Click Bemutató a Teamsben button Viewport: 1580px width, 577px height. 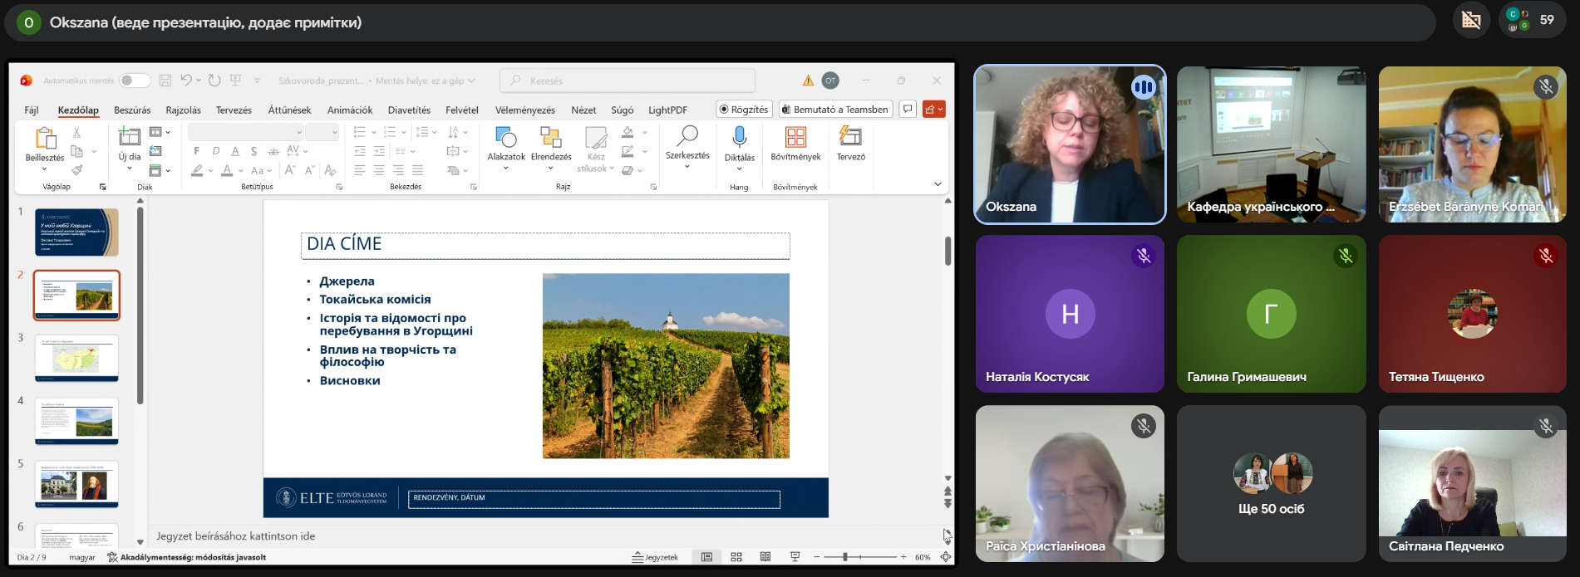(x=835, y=110)
